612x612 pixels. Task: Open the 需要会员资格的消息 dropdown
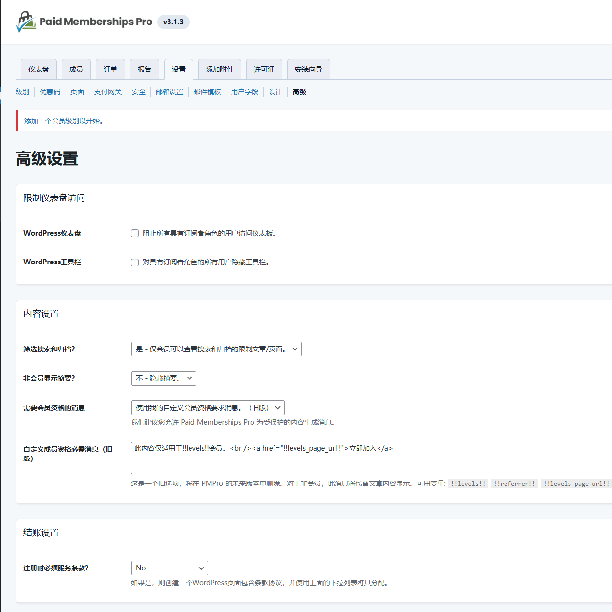click(208, 408)
